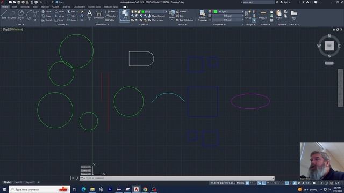The image size is (344, 193).
Task: Open Layer Properties manager
Action: coord(125,16)
